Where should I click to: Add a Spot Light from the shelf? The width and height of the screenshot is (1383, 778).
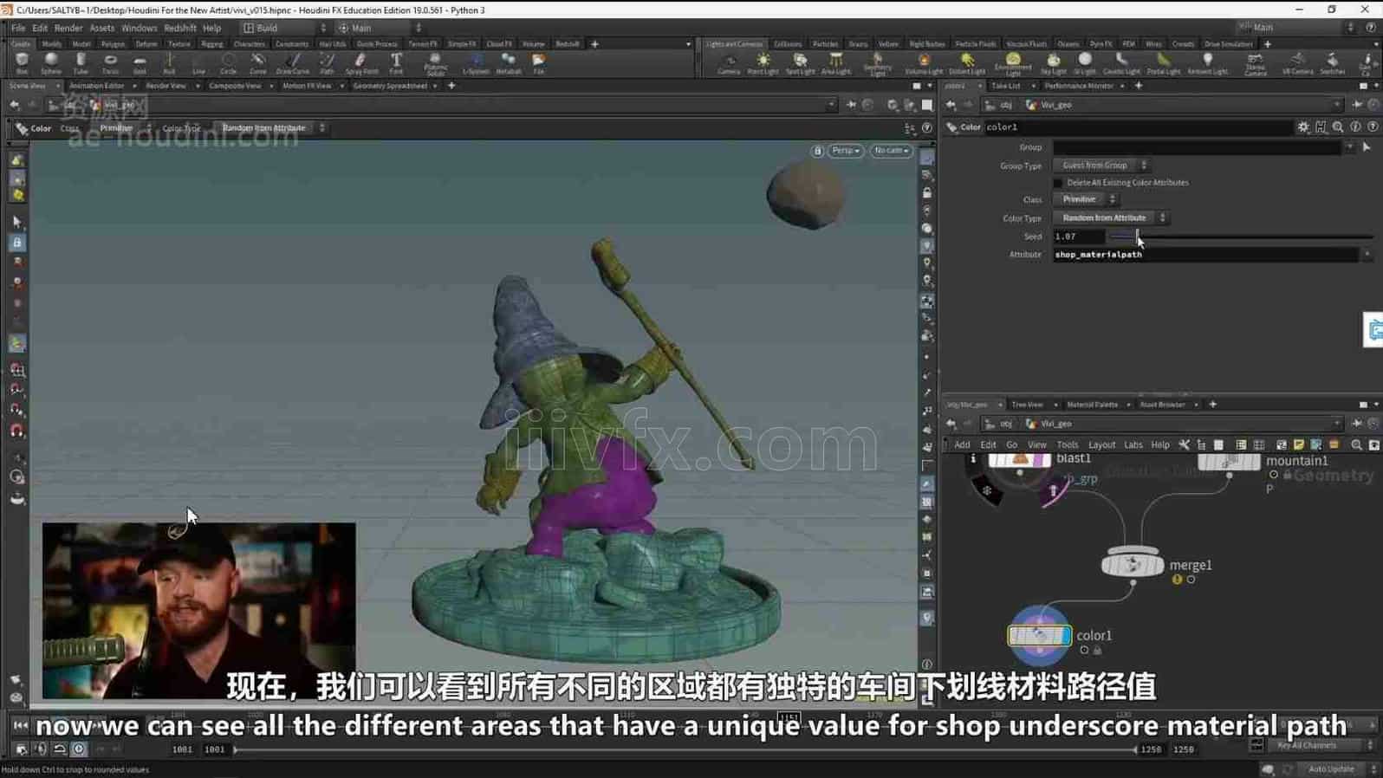click(800, 63)
